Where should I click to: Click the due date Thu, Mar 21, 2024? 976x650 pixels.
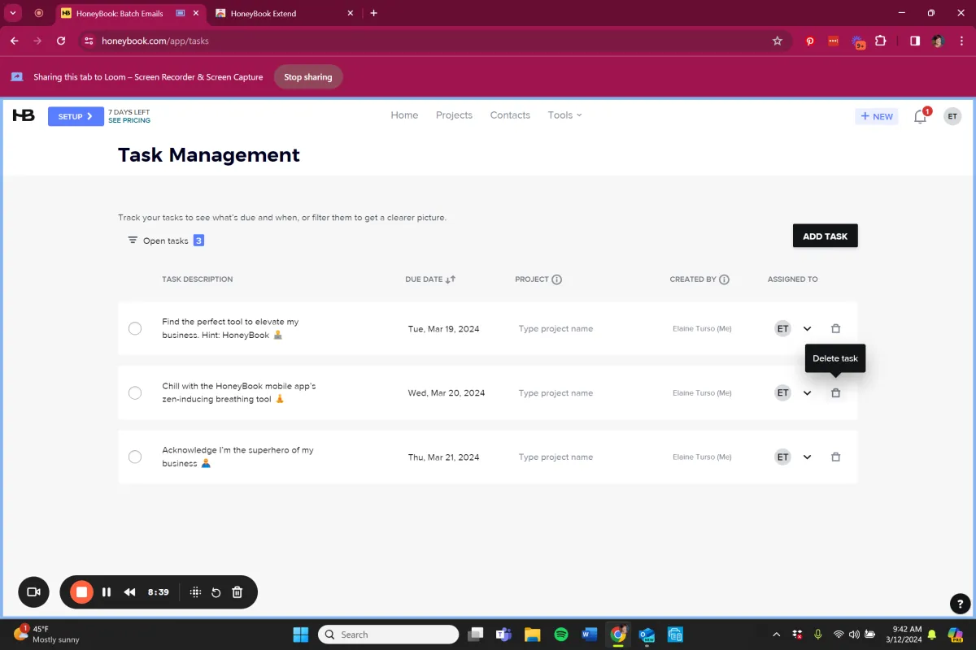pyautogui.click(x=443, y=457)
